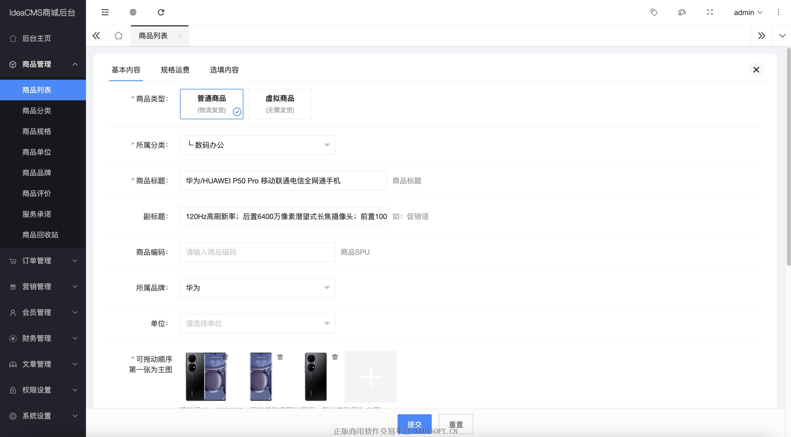Expand the 财务管理 menu chevron
Viewport: 791px width, 437px height.
click(75, 338)
